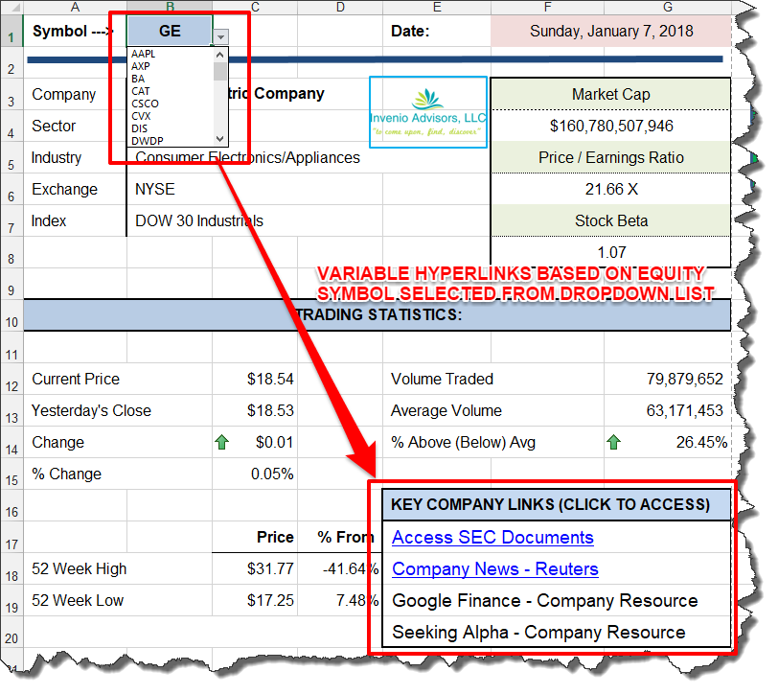Open the symbol dropdown arrow beside GE
778x694 pixels.
[x=220, y=35]
